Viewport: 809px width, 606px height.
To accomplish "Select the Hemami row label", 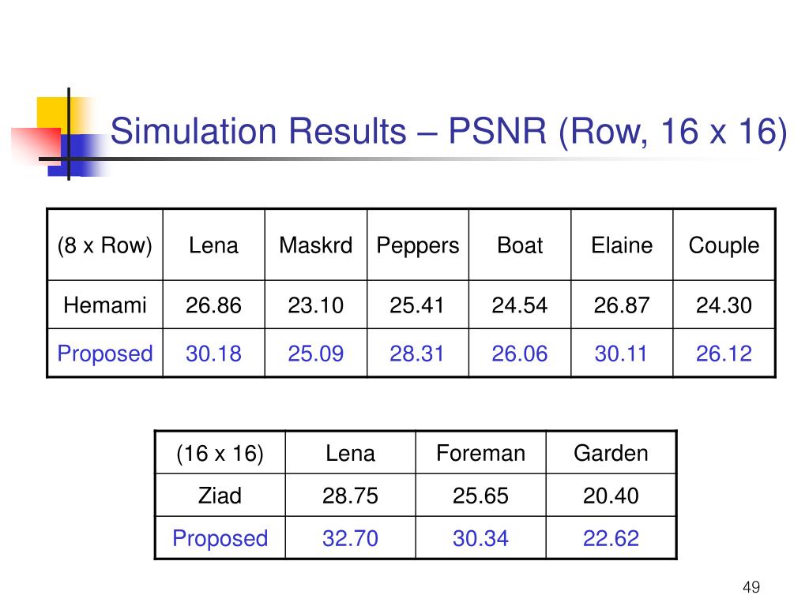I will tap(105, 305).
